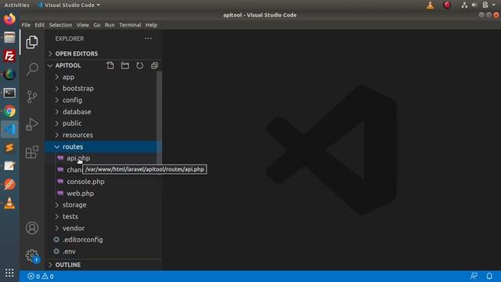Open the Search view in the activity bar
The width and height of the screenshot is (501, 282).
pyautogui.click(x=32, y=69)
